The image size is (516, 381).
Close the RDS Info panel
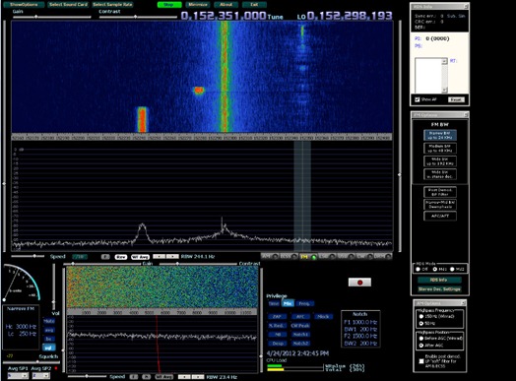(466, 7)
